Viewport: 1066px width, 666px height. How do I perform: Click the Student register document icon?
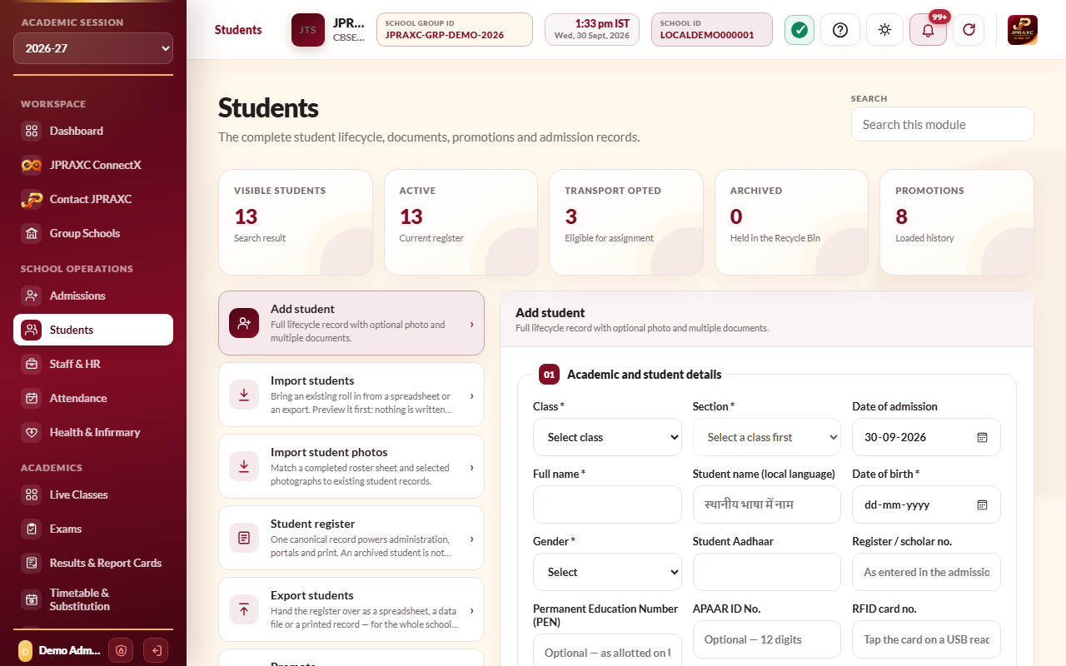[244, 538]
